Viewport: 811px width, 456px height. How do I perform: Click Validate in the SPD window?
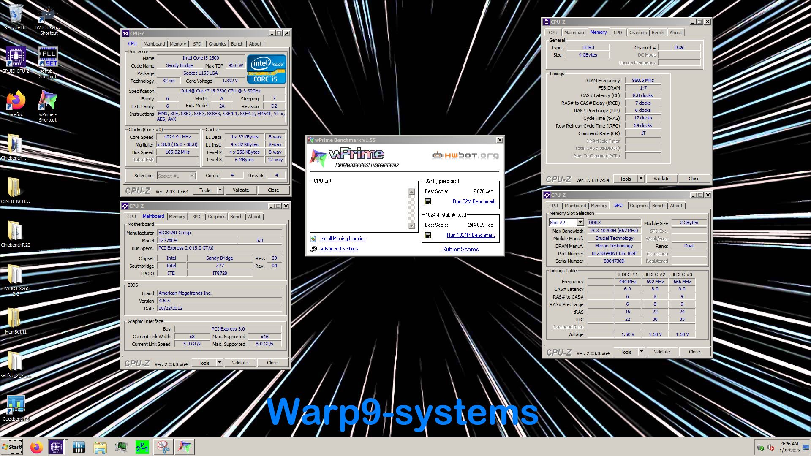click(x=662, y=352)
